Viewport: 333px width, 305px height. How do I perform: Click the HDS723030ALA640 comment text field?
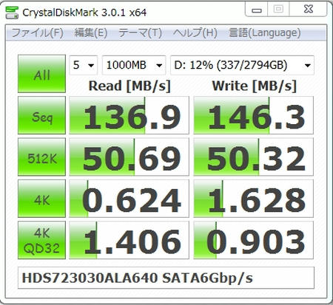coord(166,278)
